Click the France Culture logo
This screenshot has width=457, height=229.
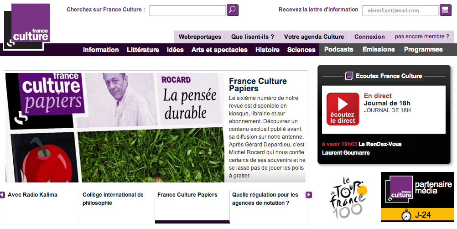click(x=27, y=27)
